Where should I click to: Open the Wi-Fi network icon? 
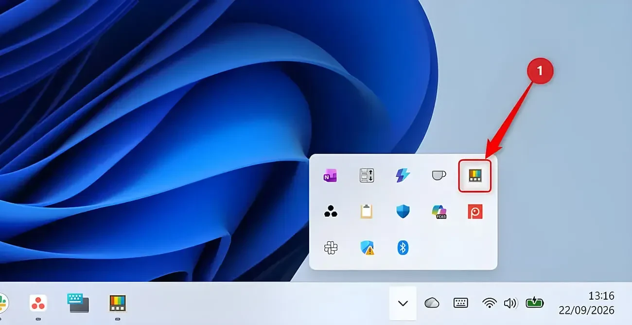click(490, 303)
